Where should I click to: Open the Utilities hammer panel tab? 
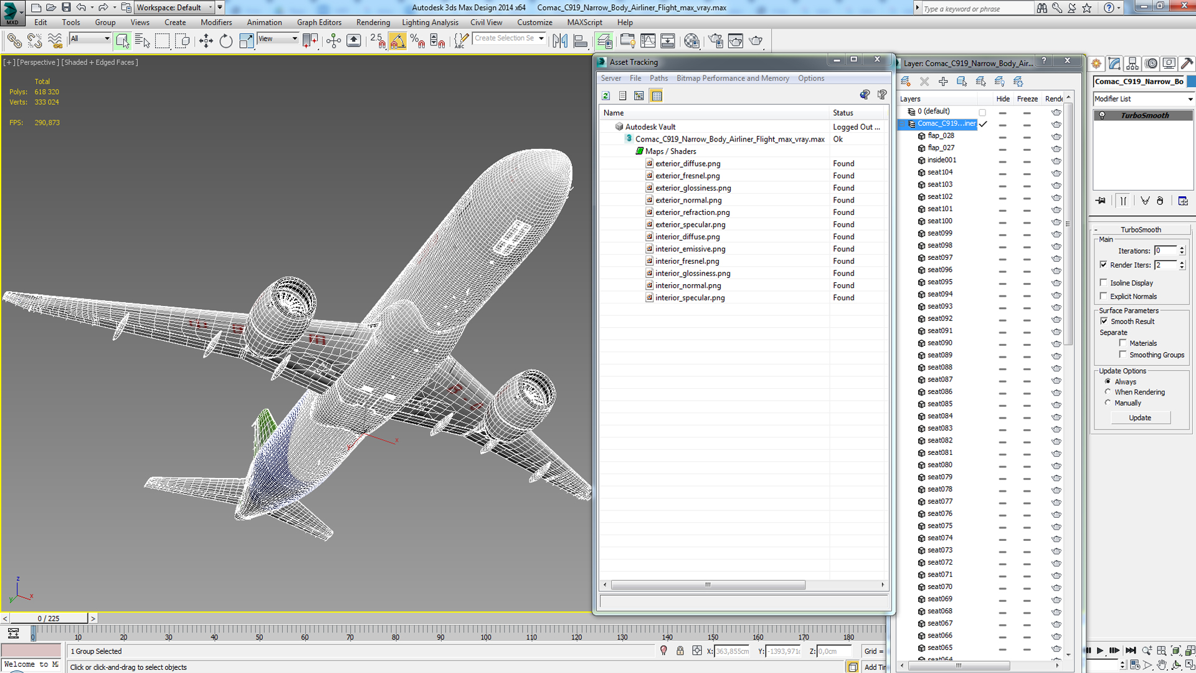click(1187, 64)
